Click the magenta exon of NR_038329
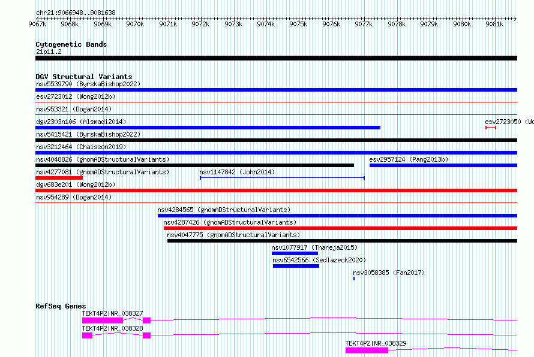Viewport: 534px width, 357px height. [x=367, y=350]
